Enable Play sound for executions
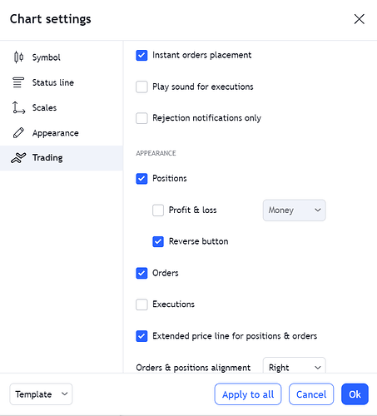377x416 pixels. 141,87
